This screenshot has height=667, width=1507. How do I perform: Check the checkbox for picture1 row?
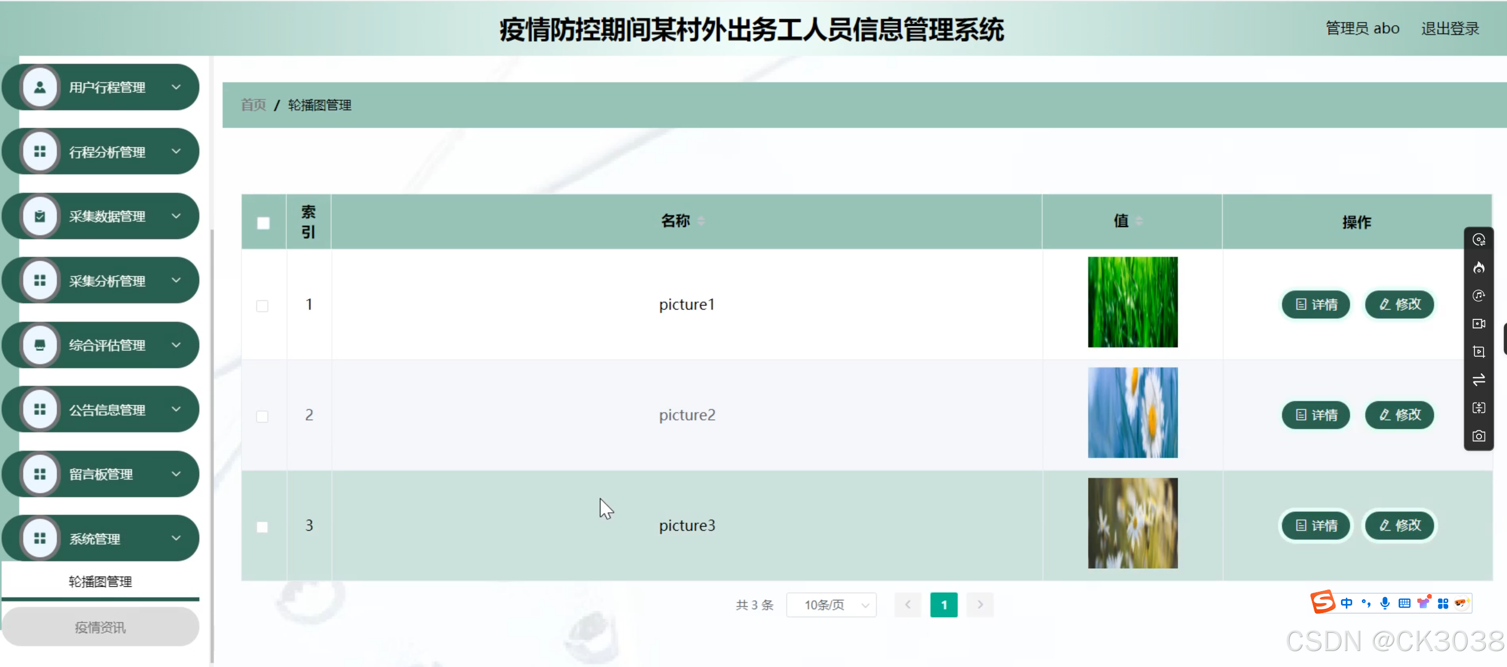262,306
